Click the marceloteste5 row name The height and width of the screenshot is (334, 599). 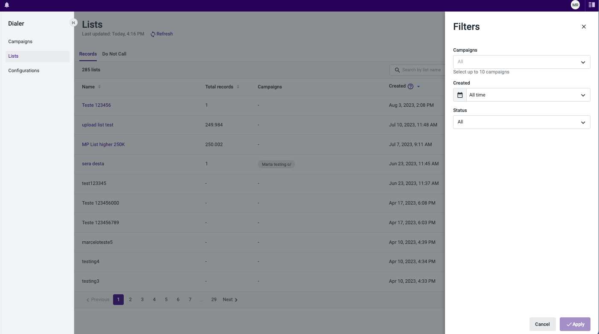[97, 242]
